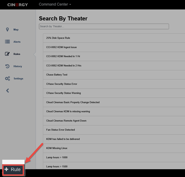
Task: Open Cloud Cinemas KDM is missing warning
Action: [x=114, y=111]
